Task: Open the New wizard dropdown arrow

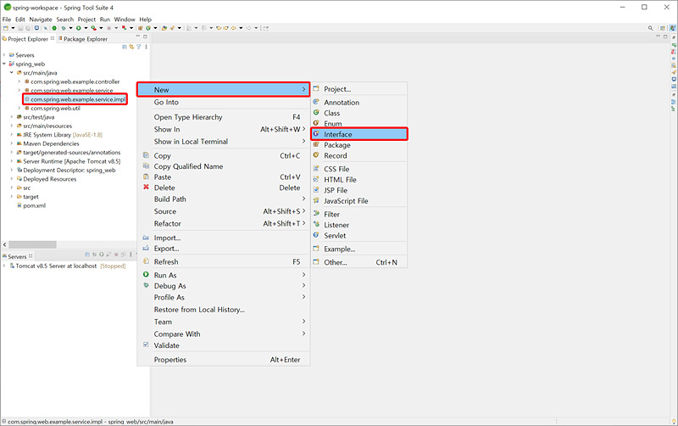Action: coord(13,28)
